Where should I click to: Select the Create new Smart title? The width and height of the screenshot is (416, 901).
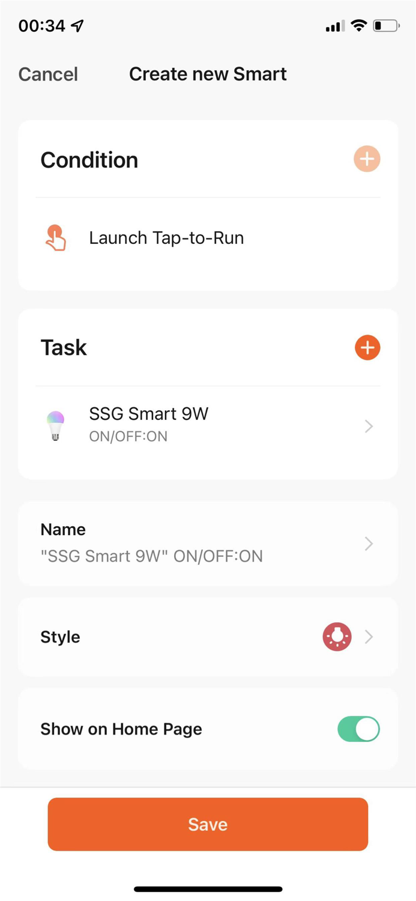[208, 73]
